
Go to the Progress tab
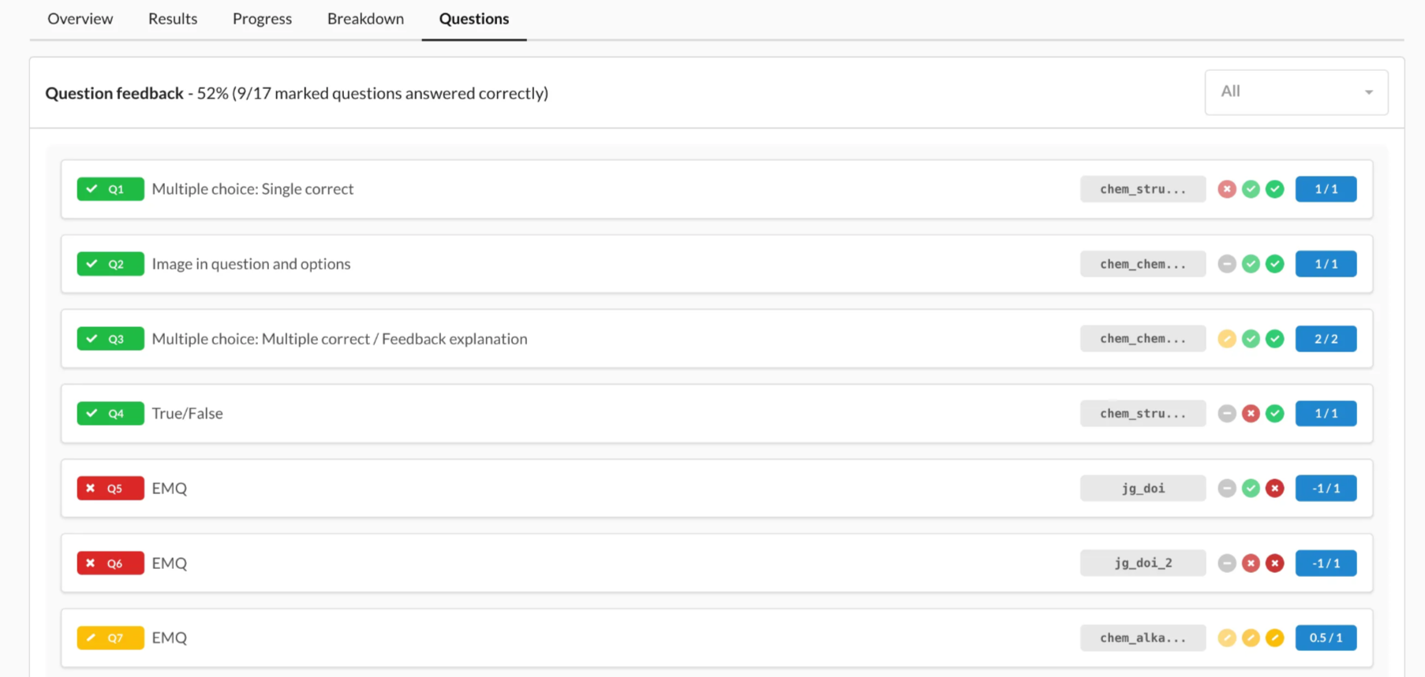262,19
